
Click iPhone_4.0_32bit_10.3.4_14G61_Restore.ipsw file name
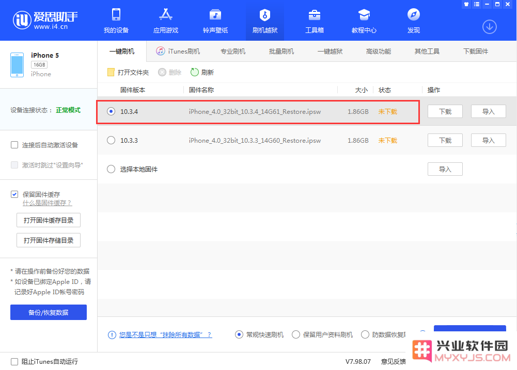pos(255,111)
